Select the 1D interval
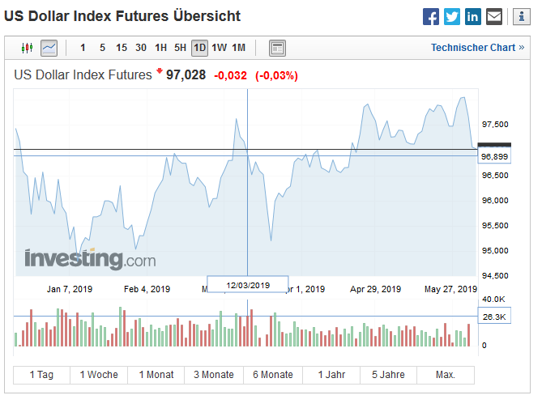 [199, 48]
